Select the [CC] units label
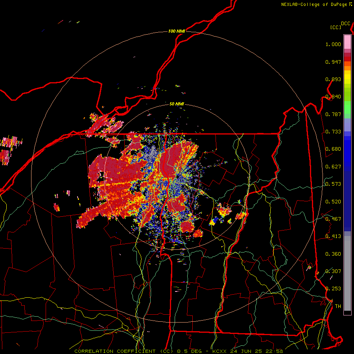 336,27
